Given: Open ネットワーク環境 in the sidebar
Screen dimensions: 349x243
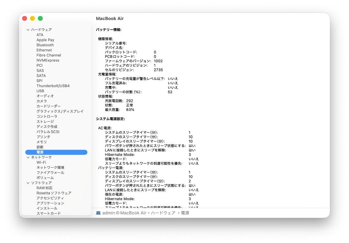Looking at the screenshot, I should coord(50,168).
